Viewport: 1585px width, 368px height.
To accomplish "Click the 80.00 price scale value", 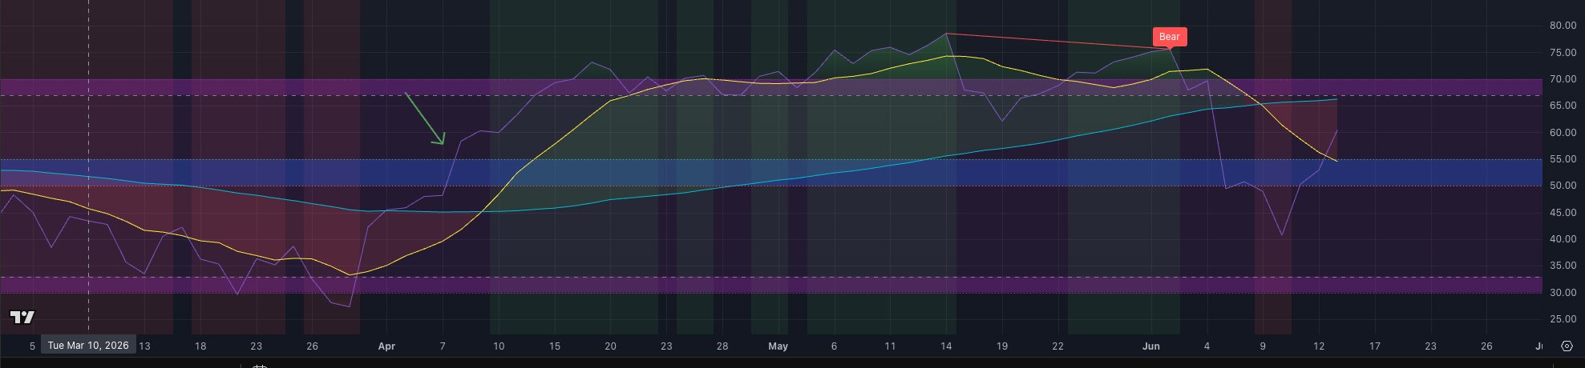I will coord(1563,26).
